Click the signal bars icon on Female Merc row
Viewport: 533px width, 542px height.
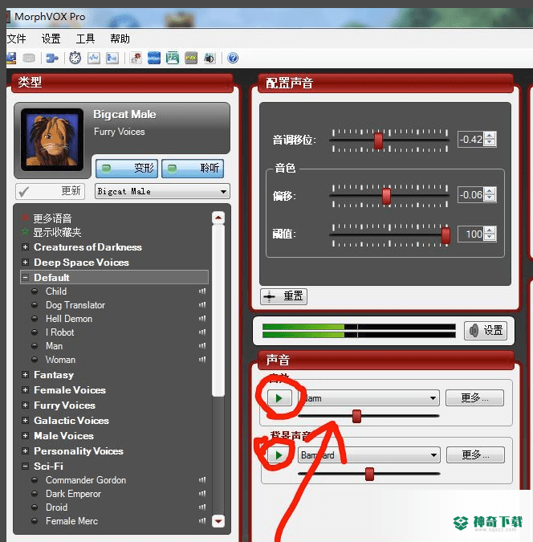click(x=202, y=520)
